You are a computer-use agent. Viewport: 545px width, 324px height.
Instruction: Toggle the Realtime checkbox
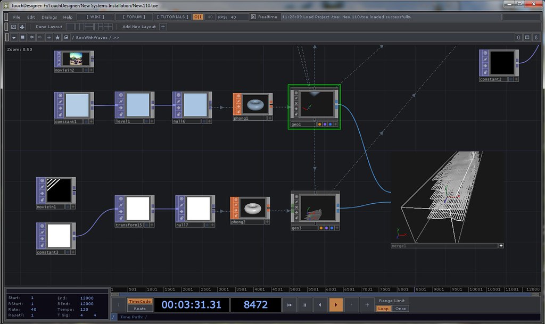coord(253,17)
